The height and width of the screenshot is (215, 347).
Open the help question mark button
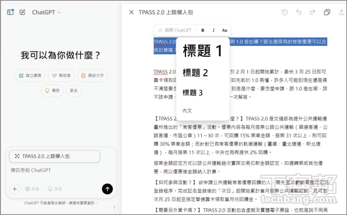(x=114, y=208)
